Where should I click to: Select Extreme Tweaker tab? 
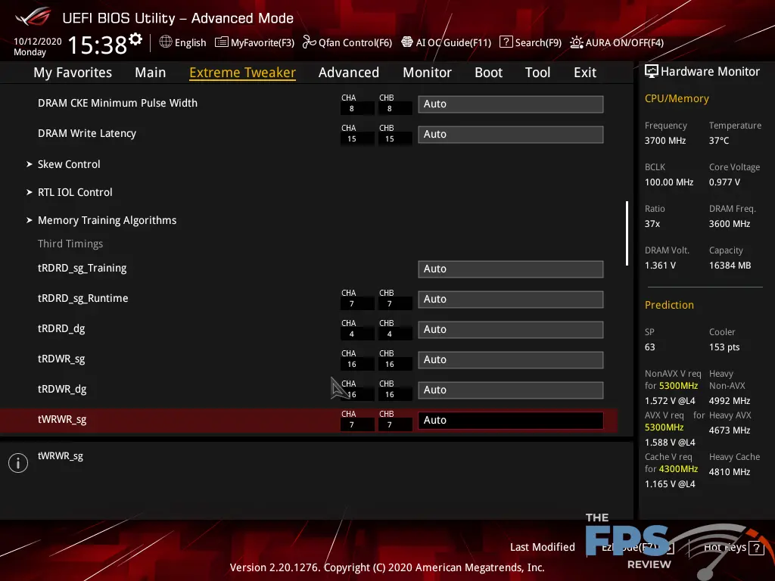(243, 73)
